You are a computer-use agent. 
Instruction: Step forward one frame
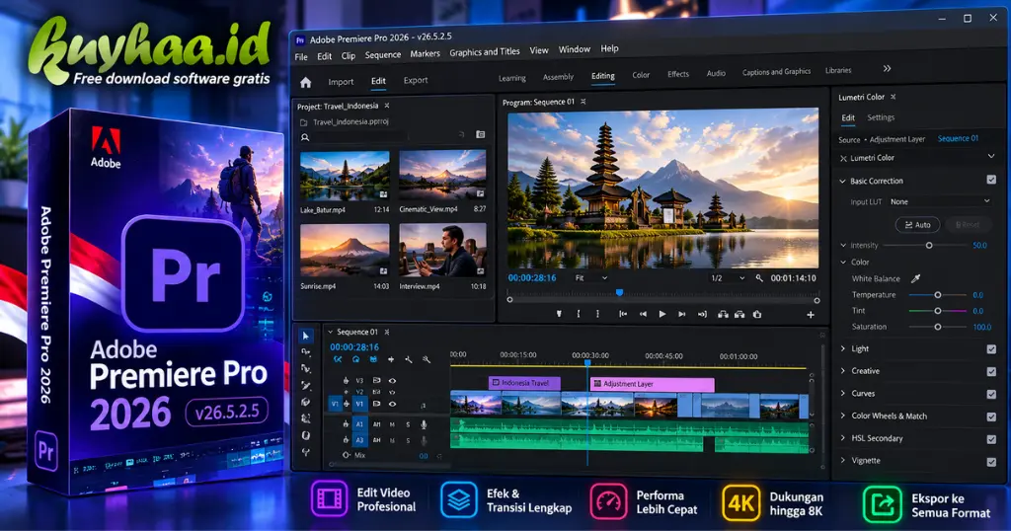(681, 314)
